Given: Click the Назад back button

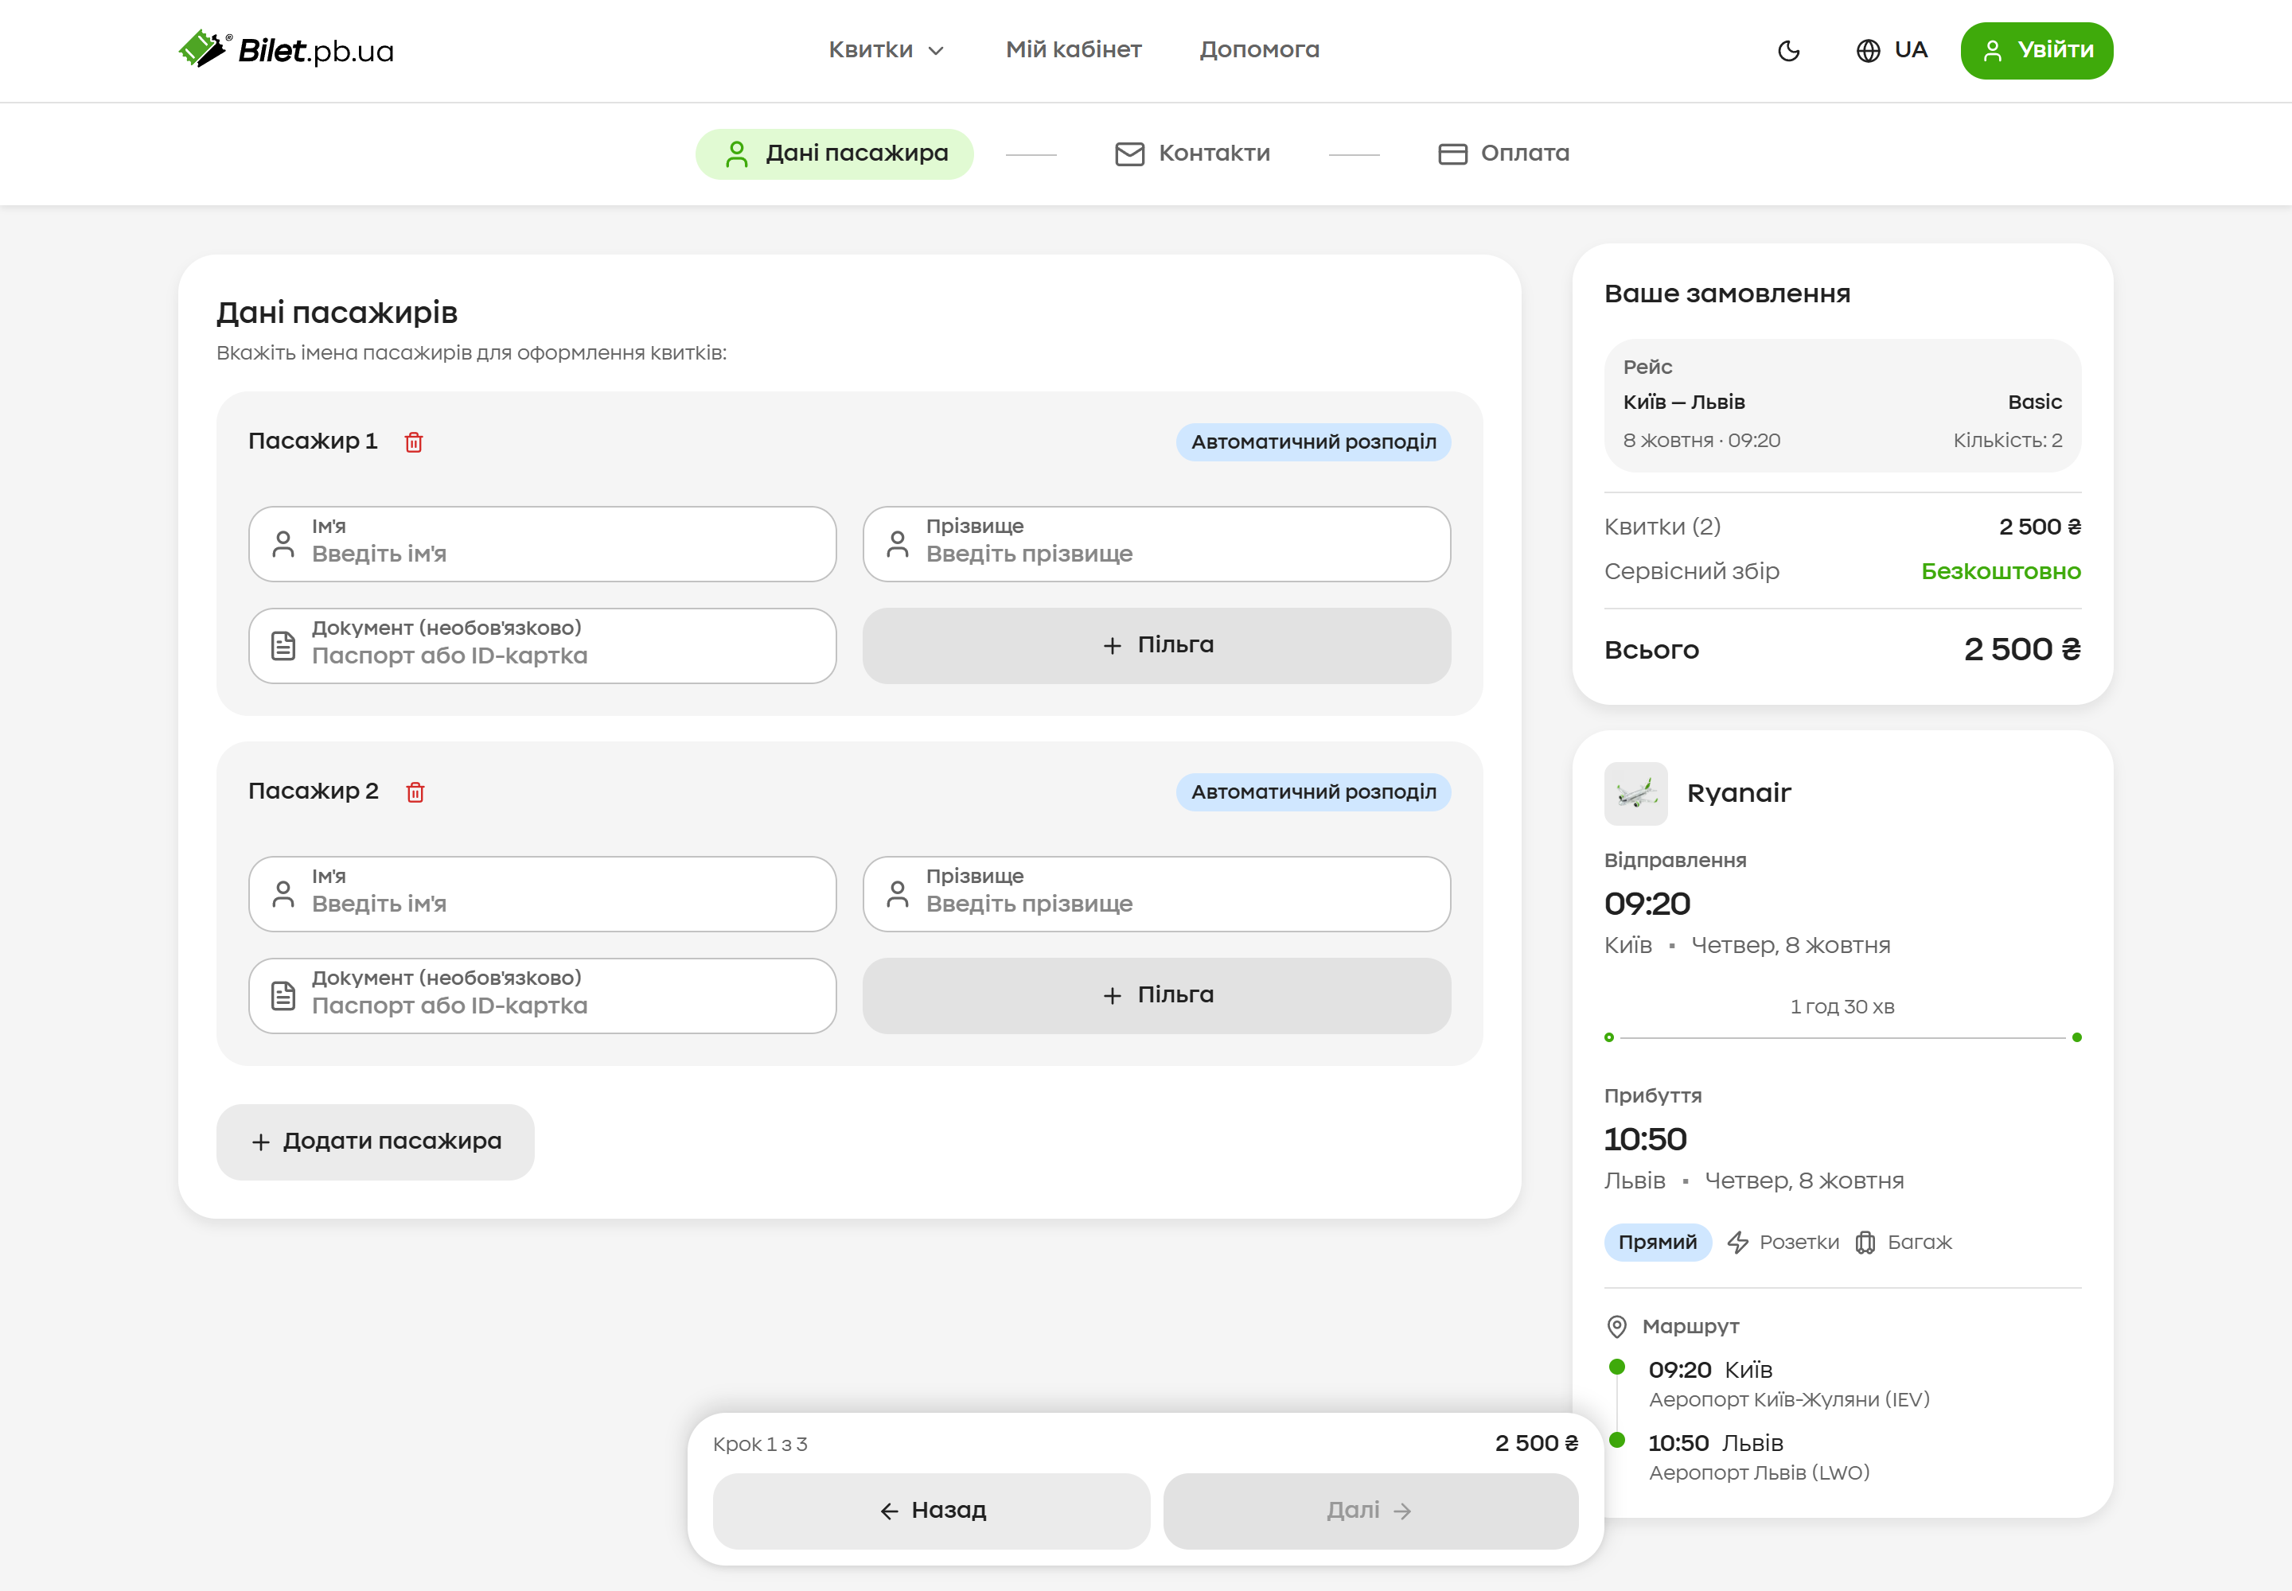Looking at the screenshot, I should click(932, 1511).
